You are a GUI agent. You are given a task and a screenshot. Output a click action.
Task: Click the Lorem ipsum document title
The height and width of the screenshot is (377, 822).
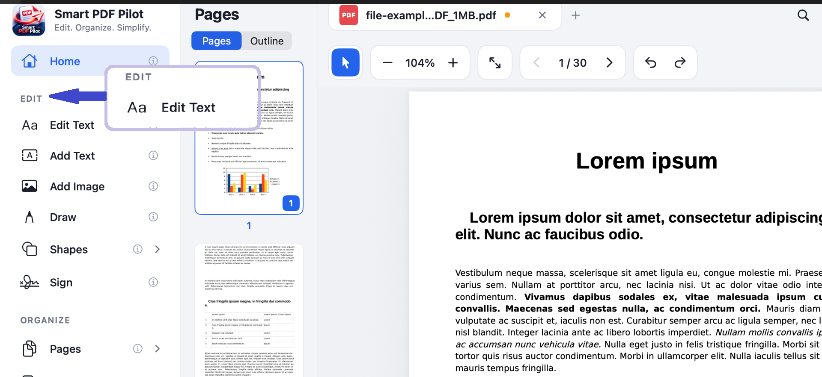coord(646,162)
